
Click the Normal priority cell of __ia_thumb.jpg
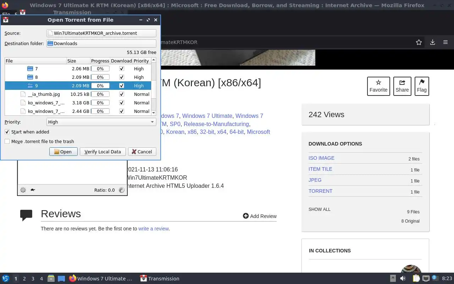(142, 94)
